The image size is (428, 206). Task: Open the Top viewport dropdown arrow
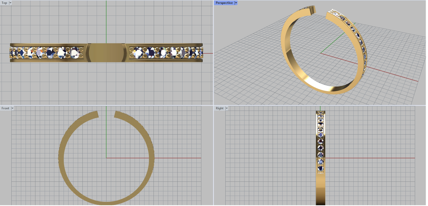(10, 3)
